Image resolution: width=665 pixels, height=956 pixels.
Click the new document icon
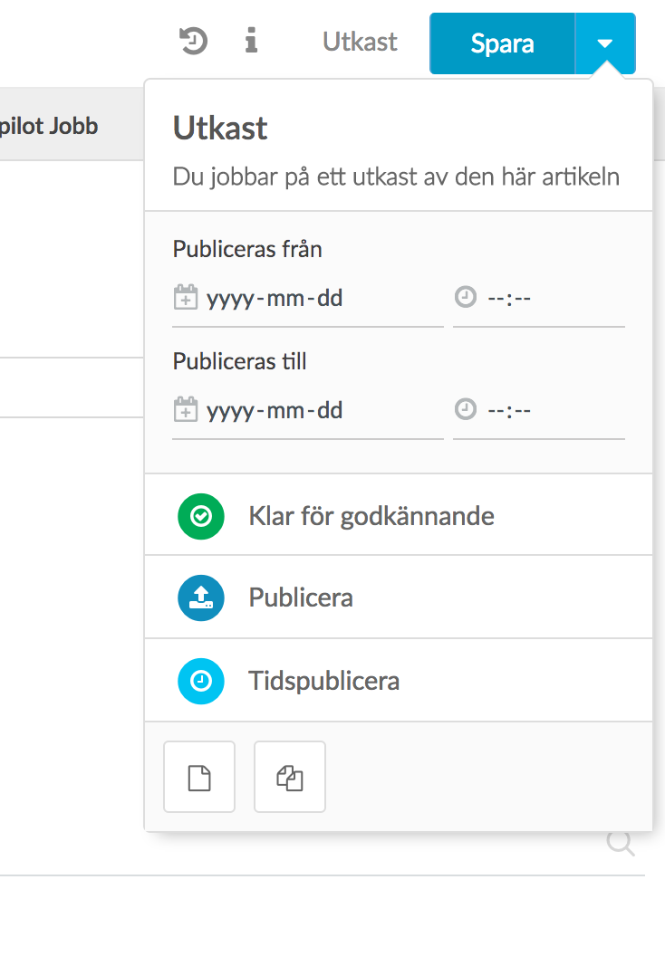[x=199, y=776]
